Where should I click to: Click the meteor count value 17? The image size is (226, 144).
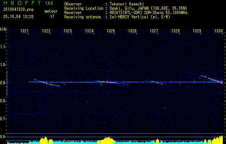[52, 17]
